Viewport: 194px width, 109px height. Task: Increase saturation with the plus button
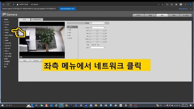(104, 36)
